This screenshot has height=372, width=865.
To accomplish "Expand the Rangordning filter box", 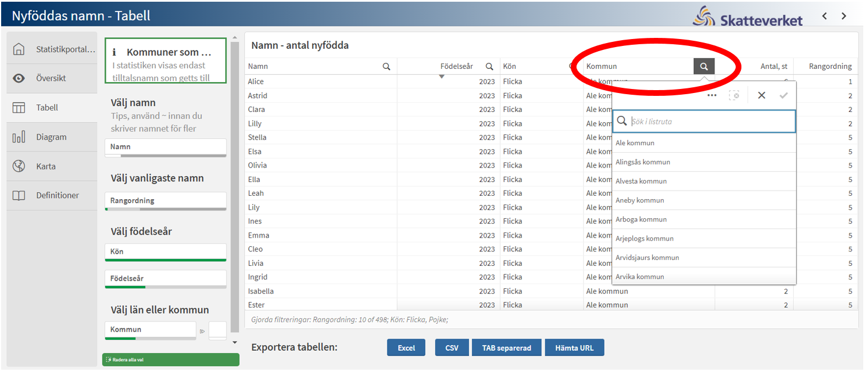I will [166, 200].
